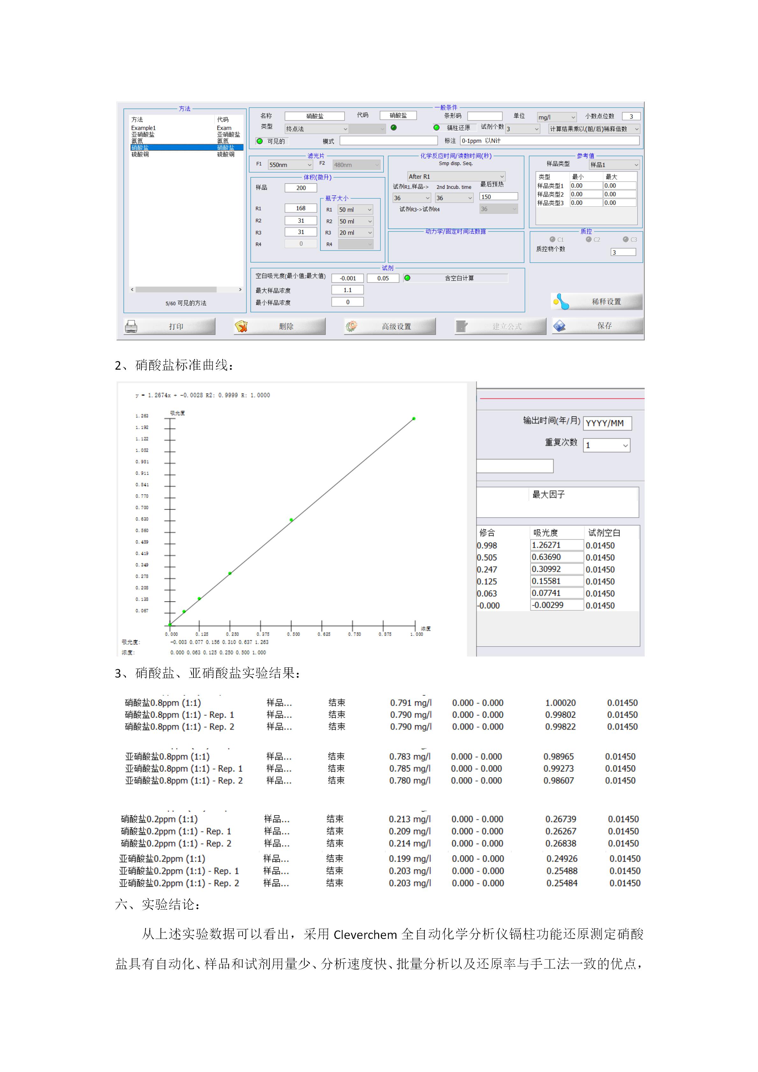This screenshot has height=1072, width=758.
Task: Click absorbance field showing 0.63690
Action: pyautogui.click(x=557, y=557)
